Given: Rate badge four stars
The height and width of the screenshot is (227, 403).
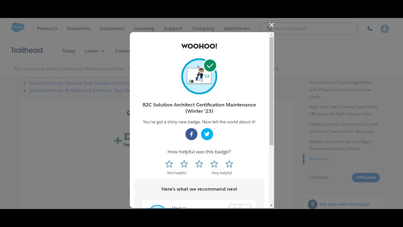Looking at the screenshot, I should click(214, 164).
